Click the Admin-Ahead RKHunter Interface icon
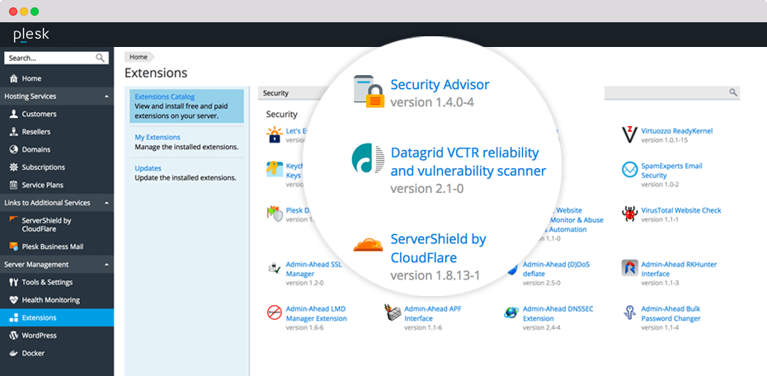Image resolution: width=767 pixels, height=376 pixels. coord(629,269)
